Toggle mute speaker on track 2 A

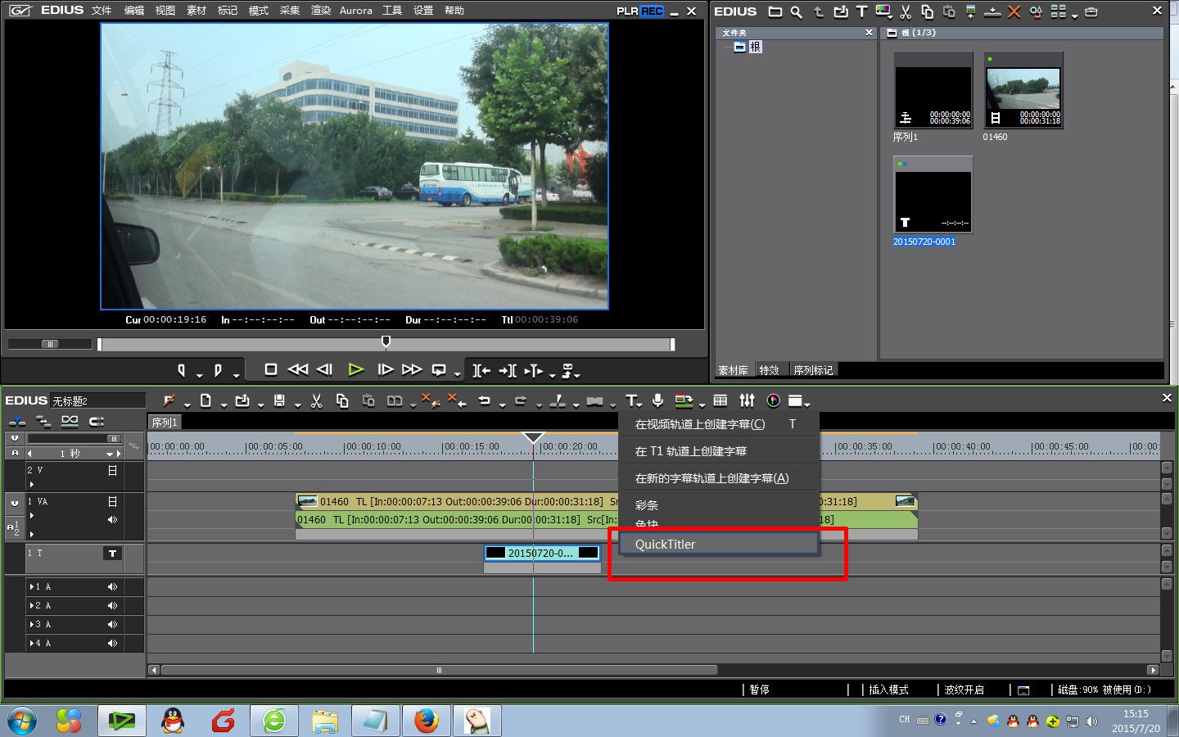[112, 606]
